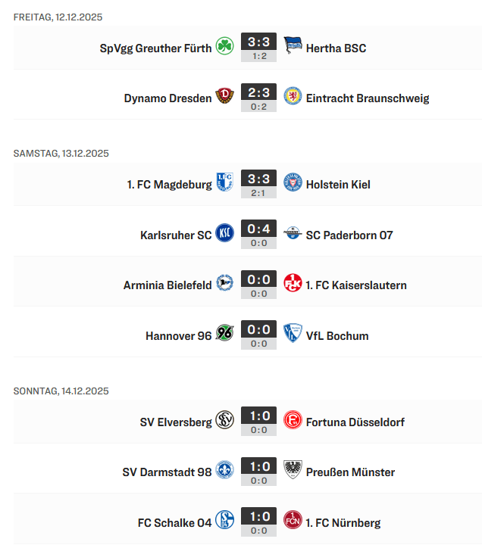The image size is (482, 545).
Task: Click the Hertha BSC club logo
Action: [293, 48]
